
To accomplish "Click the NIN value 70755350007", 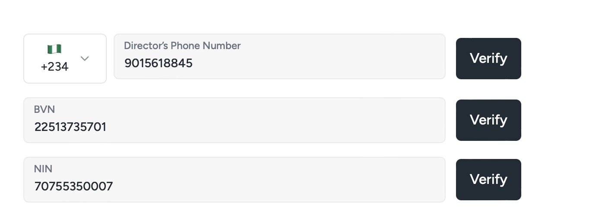I will click(73, 187).
